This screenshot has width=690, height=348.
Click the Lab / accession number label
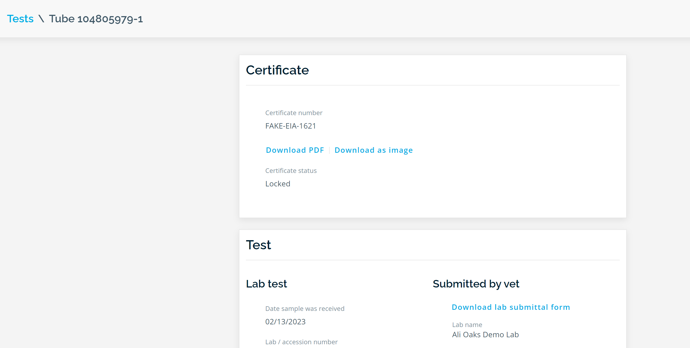coord(301,342)
